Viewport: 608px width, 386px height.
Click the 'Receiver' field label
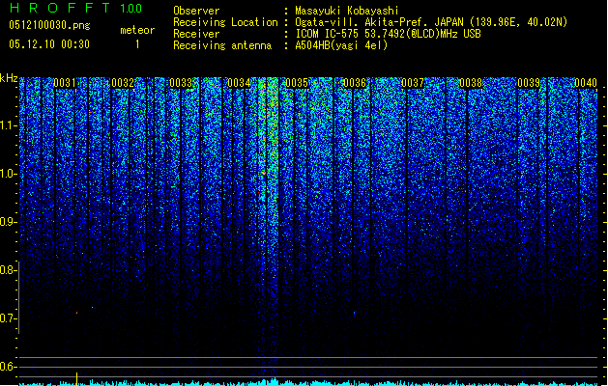point(196,34)
